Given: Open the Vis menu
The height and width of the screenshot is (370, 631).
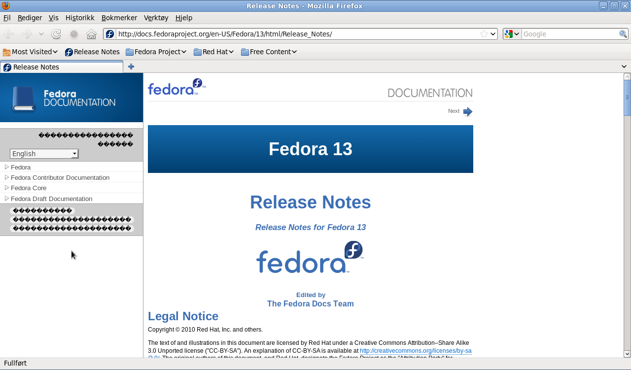Looking at the screenshot, I should coord(53,18).
